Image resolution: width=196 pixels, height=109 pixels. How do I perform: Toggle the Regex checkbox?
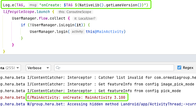tap(179, 68)
